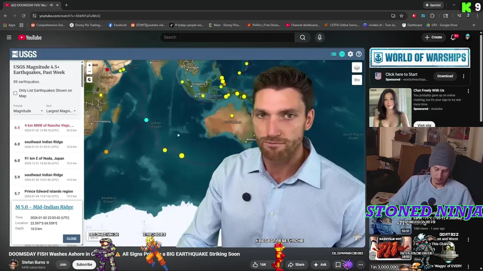Open the M 5.0 - Mid-Indian Ridge link
The image size is (483, 271).
[x=44, y=207]
